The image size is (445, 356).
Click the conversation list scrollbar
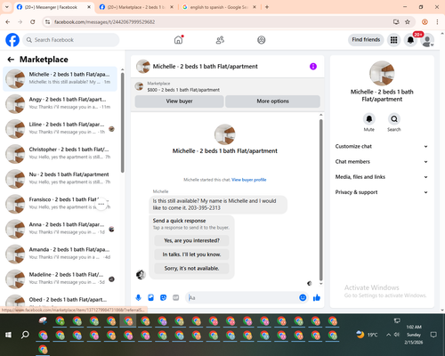pos(122,122)
